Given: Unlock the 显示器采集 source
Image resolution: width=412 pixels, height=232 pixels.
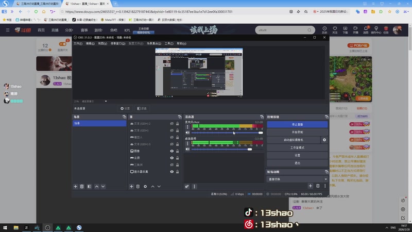Looking at the screenshot, I should coord(178,172).
